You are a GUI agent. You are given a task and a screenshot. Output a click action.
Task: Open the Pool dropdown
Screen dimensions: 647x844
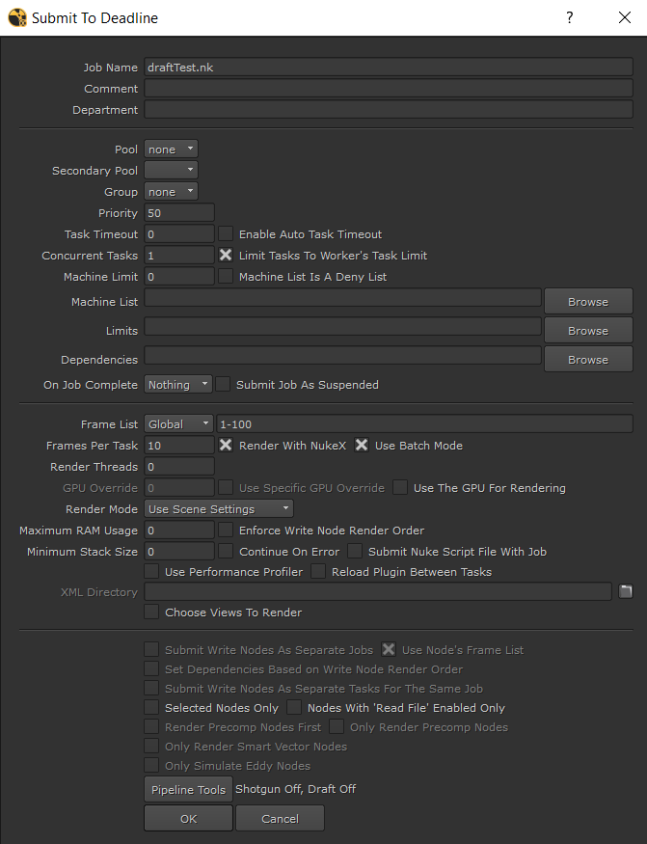(171, 150)
